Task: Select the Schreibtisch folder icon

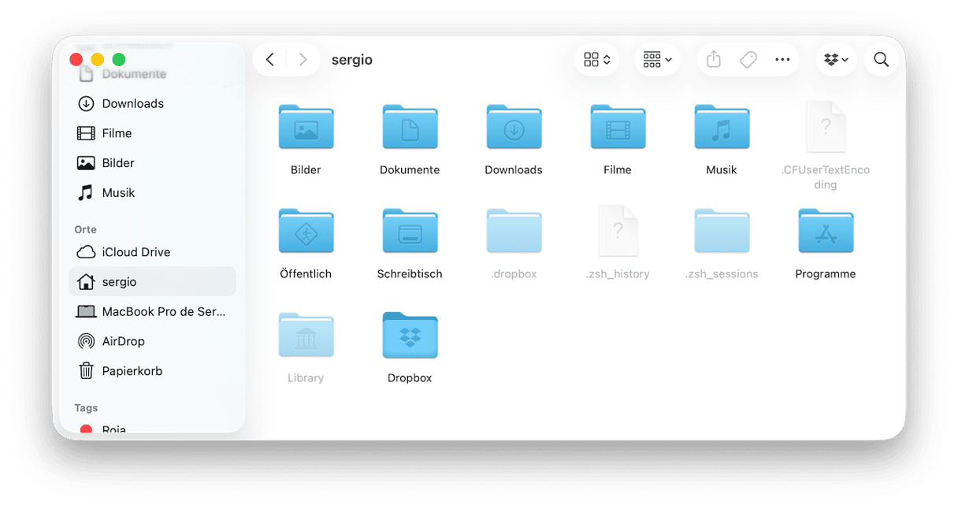Action: coord(410,231)
